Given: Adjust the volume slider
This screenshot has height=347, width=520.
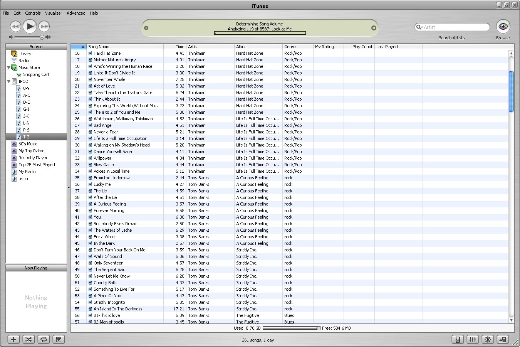Looking at the screenshot, I should tap(42, 37).
